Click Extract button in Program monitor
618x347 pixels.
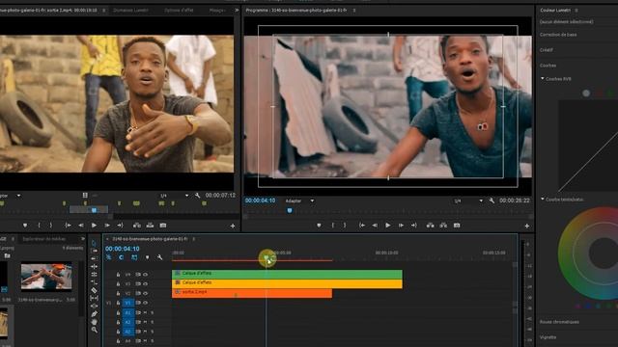click(443, 226)
